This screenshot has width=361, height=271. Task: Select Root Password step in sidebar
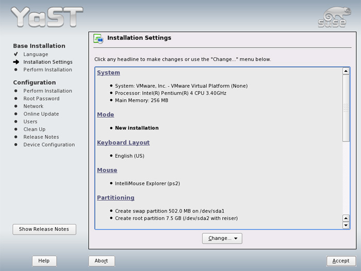tap(41, 99)
